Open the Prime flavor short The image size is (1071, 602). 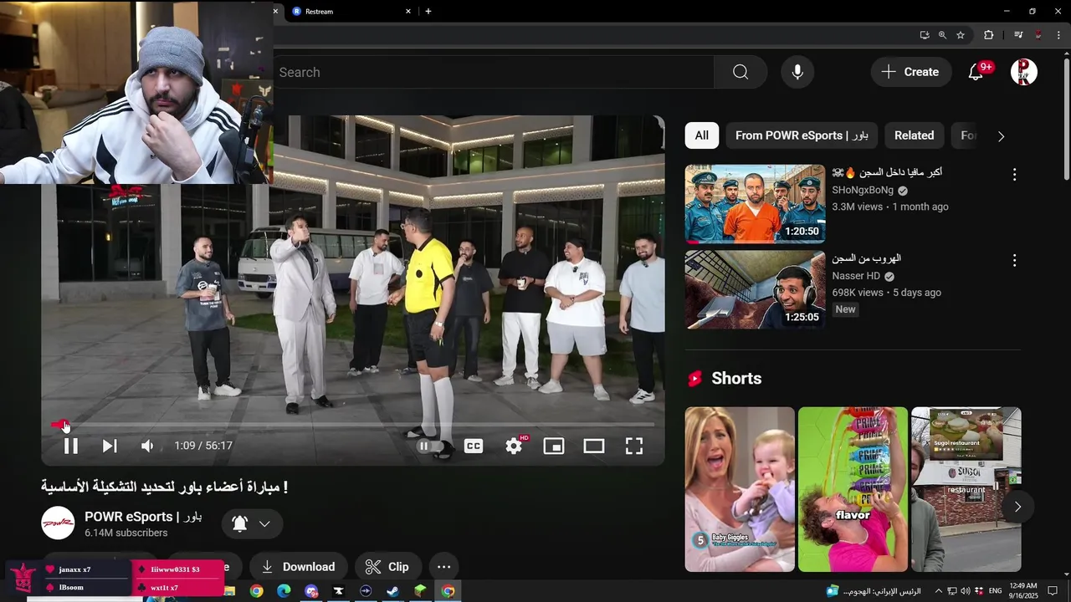point(853,489)
